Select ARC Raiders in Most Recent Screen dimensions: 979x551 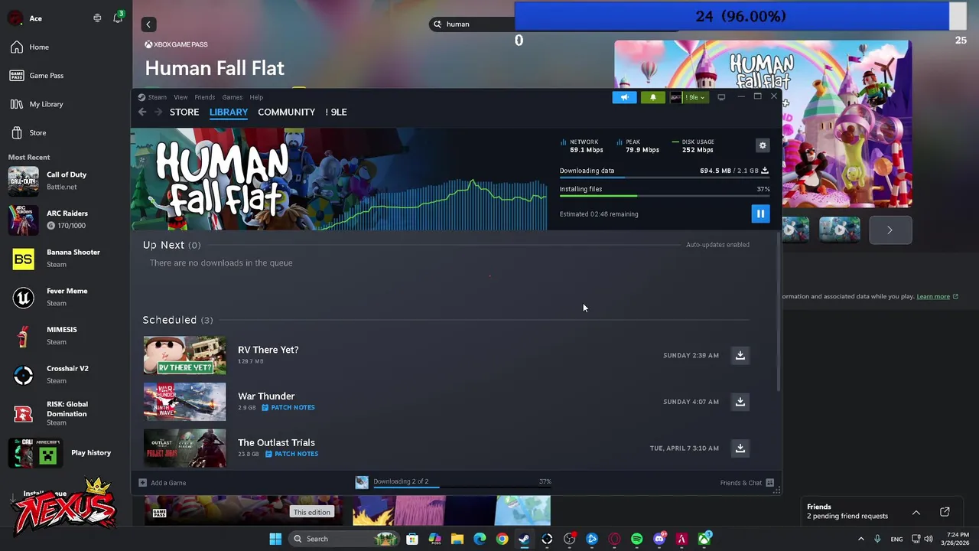pos(67,220)
